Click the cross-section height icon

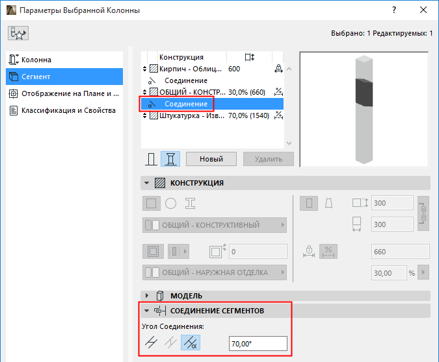360,203
